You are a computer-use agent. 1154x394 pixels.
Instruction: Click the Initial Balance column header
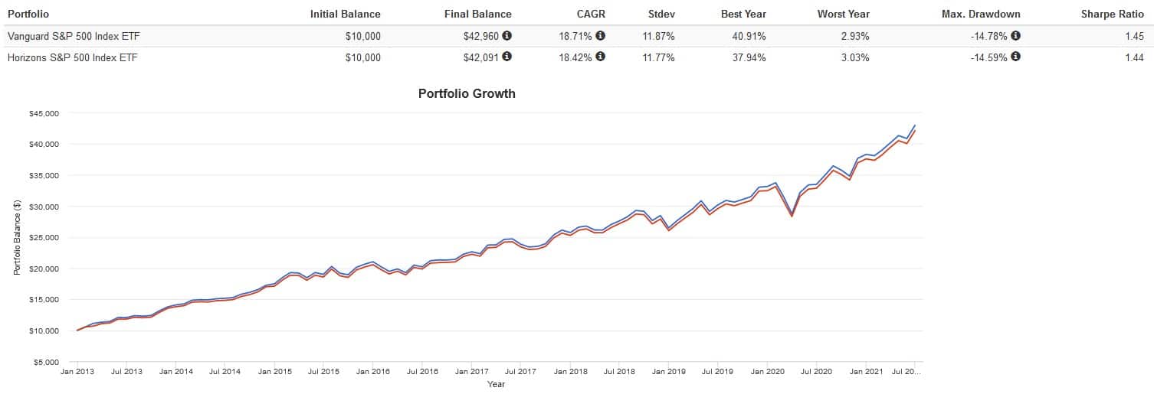[x=345, y=14]
